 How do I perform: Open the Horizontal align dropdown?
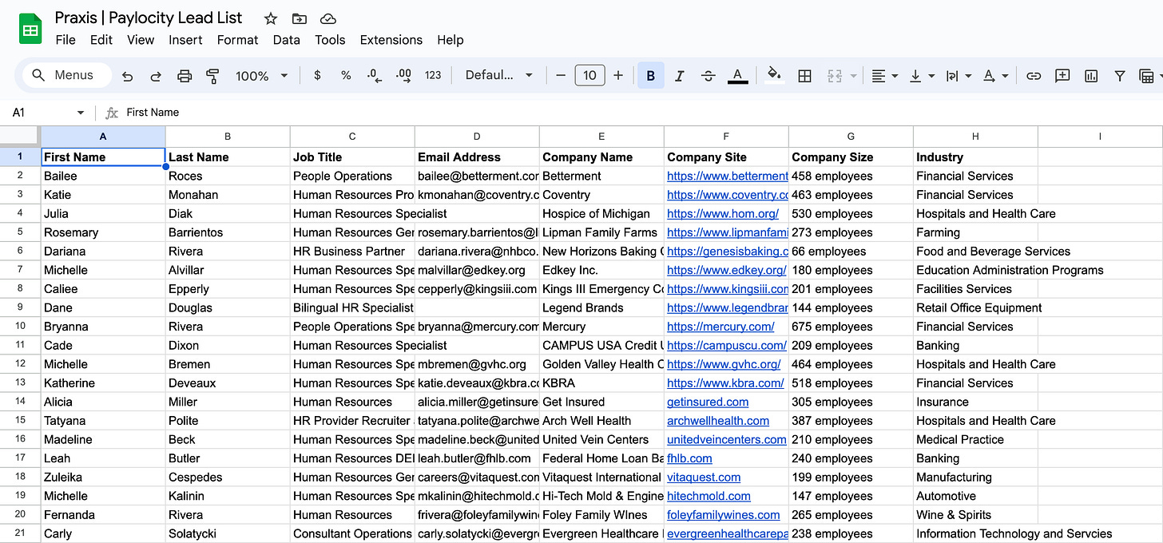point(884,76)
